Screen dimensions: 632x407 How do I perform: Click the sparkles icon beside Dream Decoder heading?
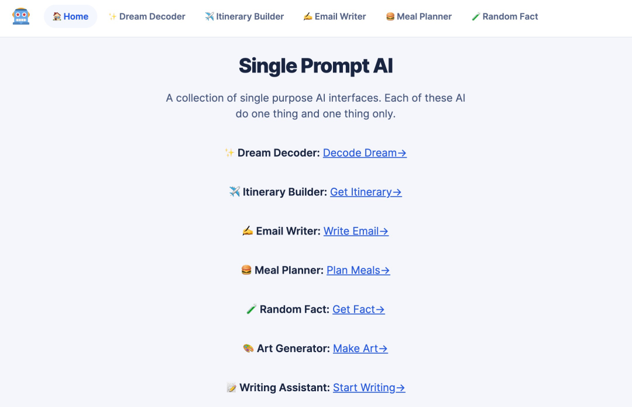229,153
